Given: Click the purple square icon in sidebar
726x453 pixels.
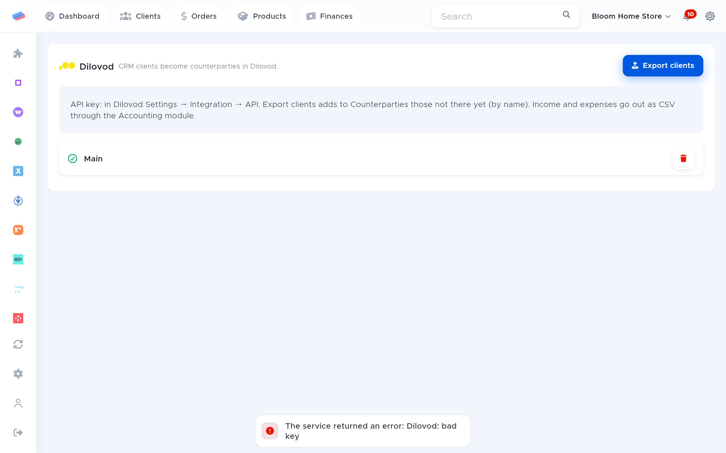Looking at the screenshot, I should (x=18, y=83).
